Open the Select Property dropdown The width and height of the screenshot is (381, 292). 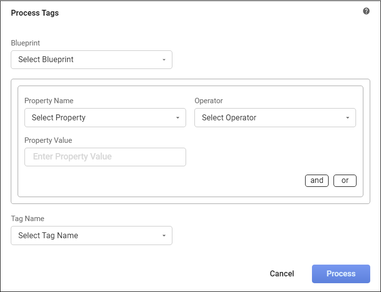(x=105, y=118)
